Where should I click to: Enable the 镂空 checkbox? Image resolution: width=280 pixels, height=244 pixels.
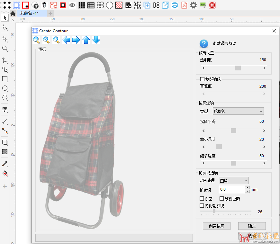202,198
